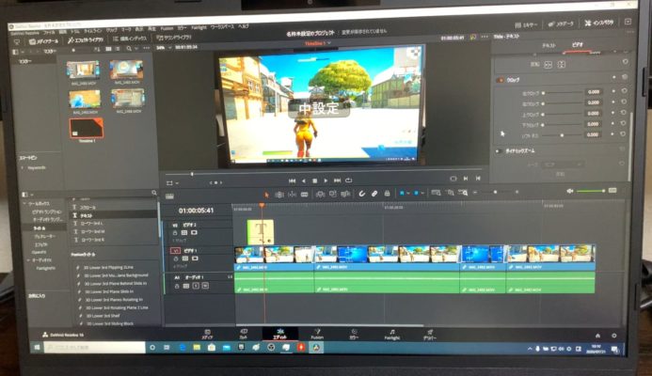The height and width of the screenshot is (376, 652).
Task: Collapse the オーディオFX tree node
Action: click(28, 260)
